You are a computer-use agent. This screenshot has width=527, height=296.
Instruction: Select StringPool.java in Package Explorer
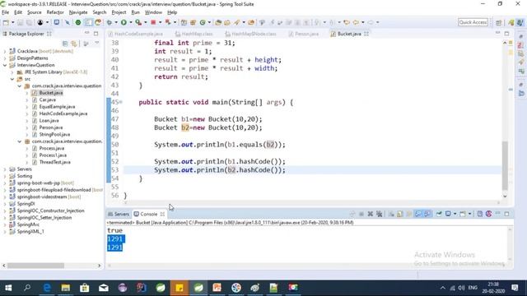click(54, 135)
